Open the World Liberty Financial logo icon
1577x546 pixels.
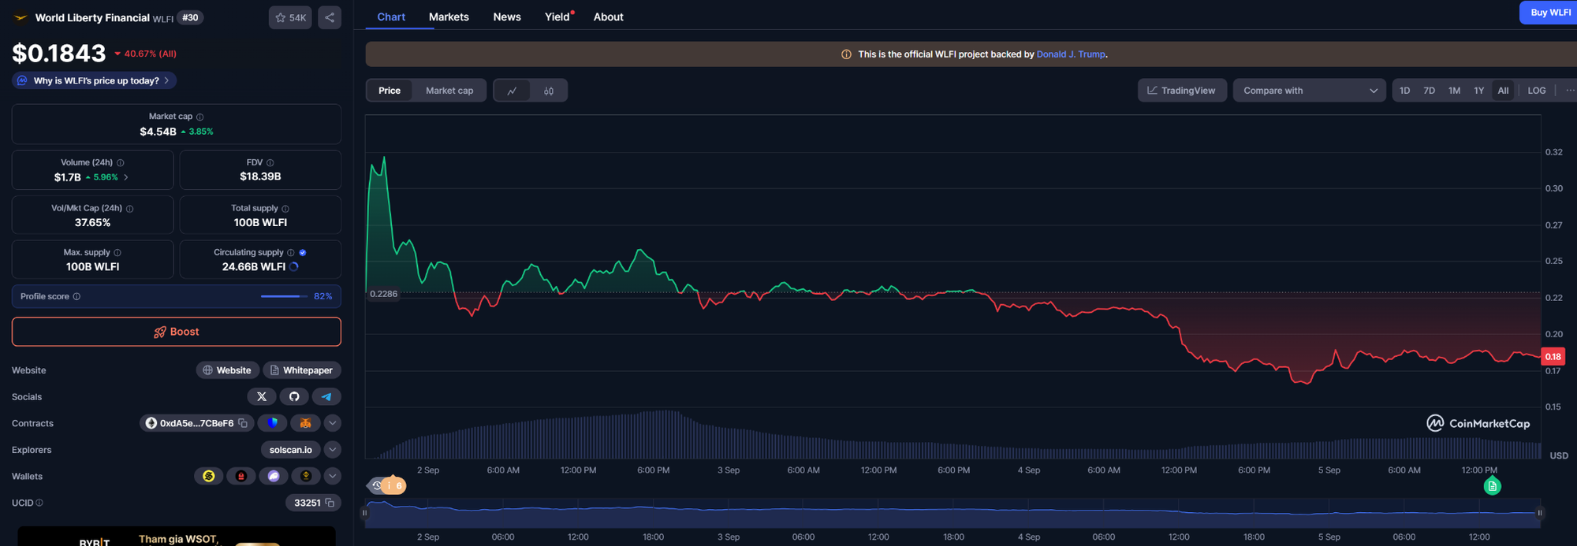(21, 17)
